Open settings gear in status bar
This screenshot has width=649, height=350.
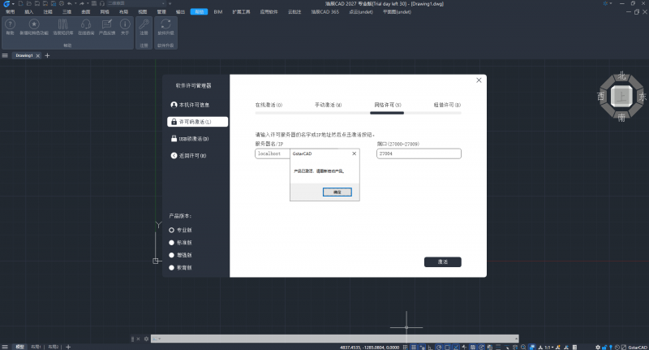598,347
